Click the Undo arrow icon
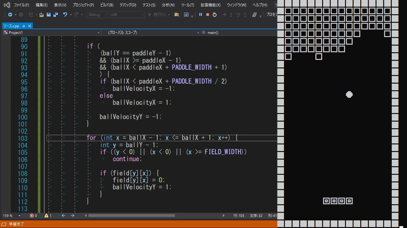Image resolution: width=407 pixels, height=228 pixels. pyautogui.click(x=65, y=14)
